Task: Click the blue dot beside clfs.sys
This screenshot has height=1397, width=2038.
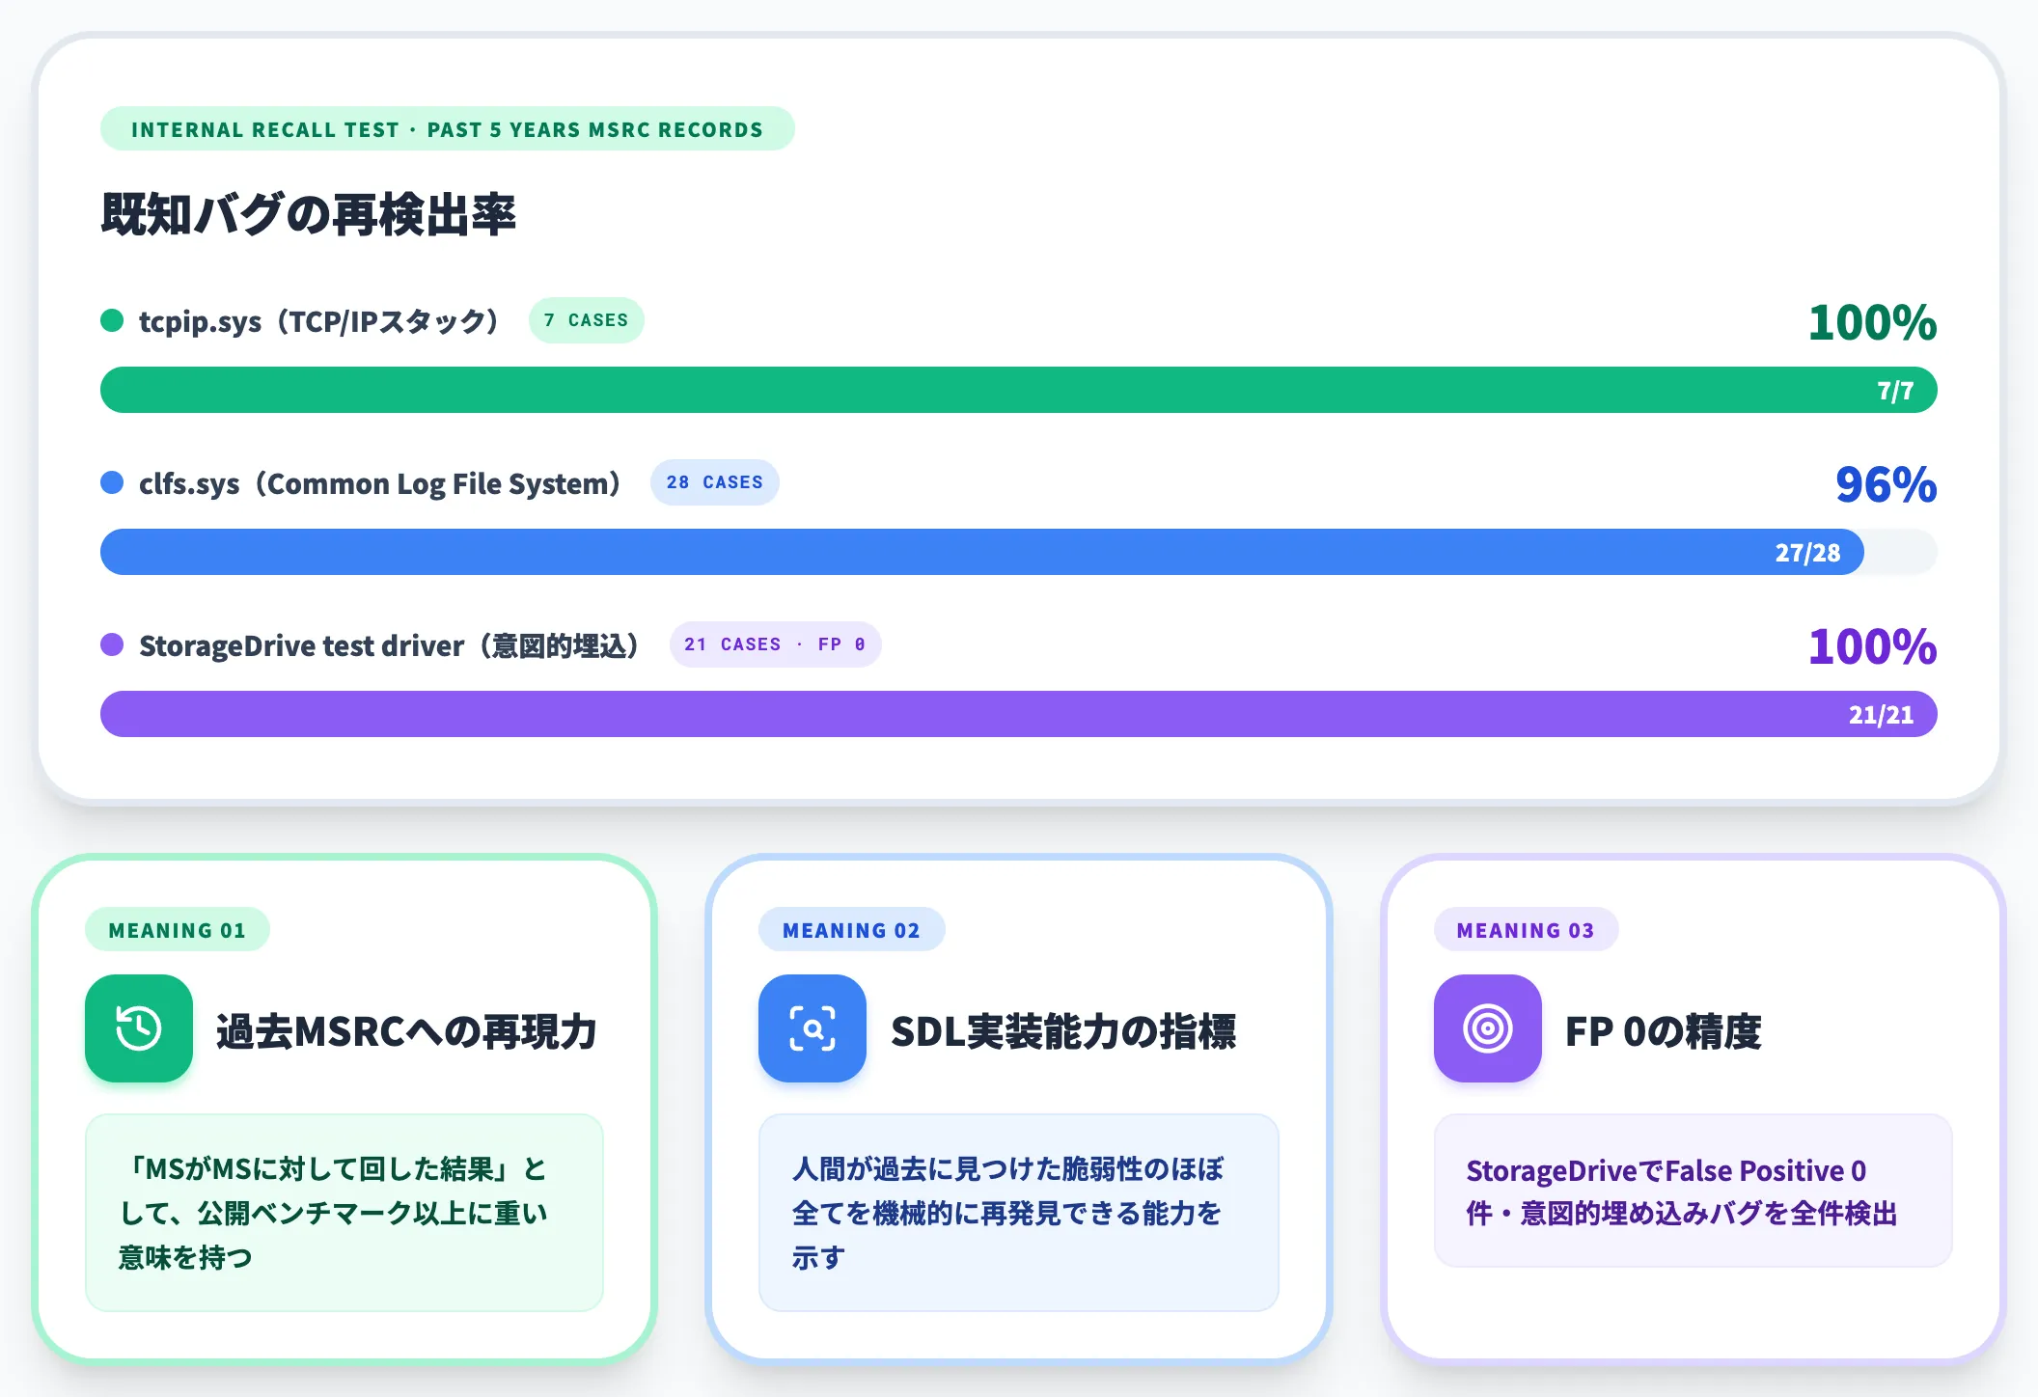Action: click(x=112, y=482)
